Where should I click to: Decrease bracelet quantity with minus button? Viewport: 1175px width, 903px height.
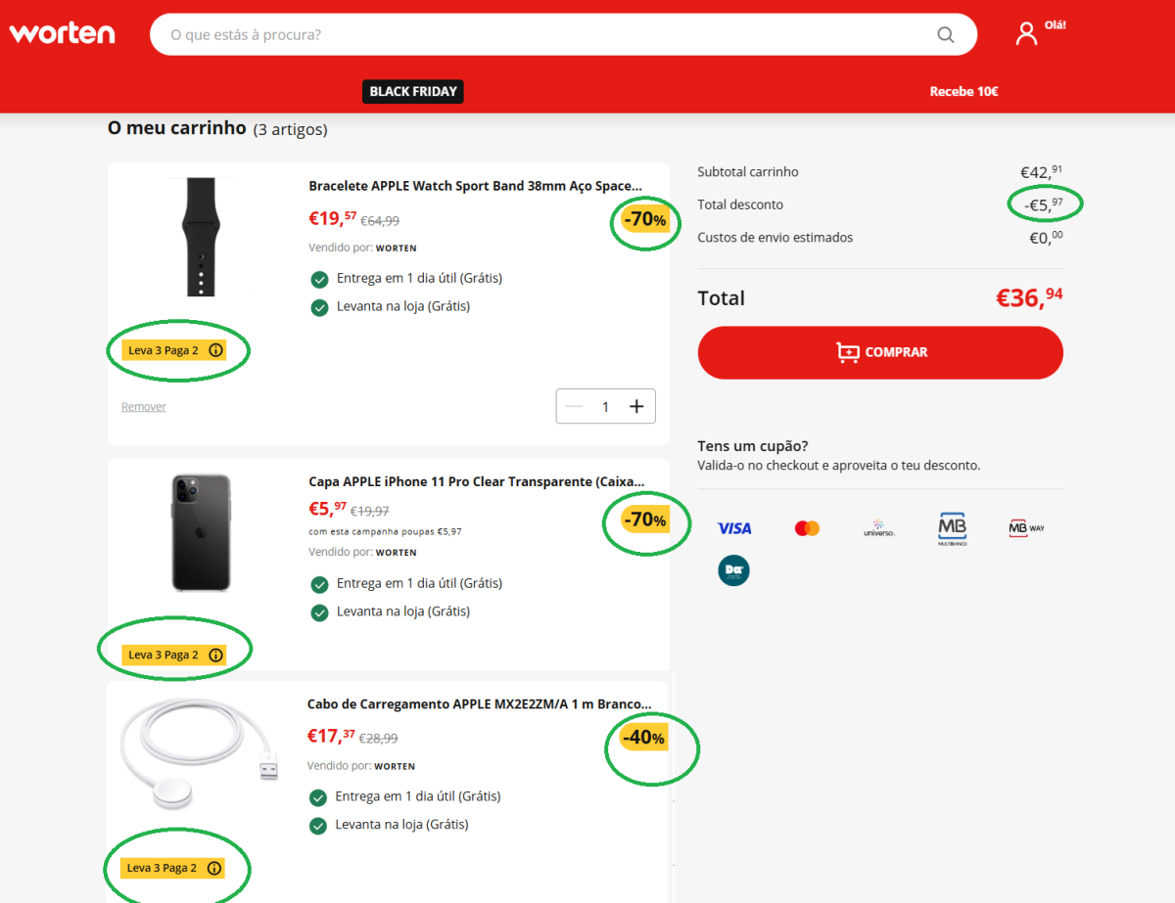point(575,406)
